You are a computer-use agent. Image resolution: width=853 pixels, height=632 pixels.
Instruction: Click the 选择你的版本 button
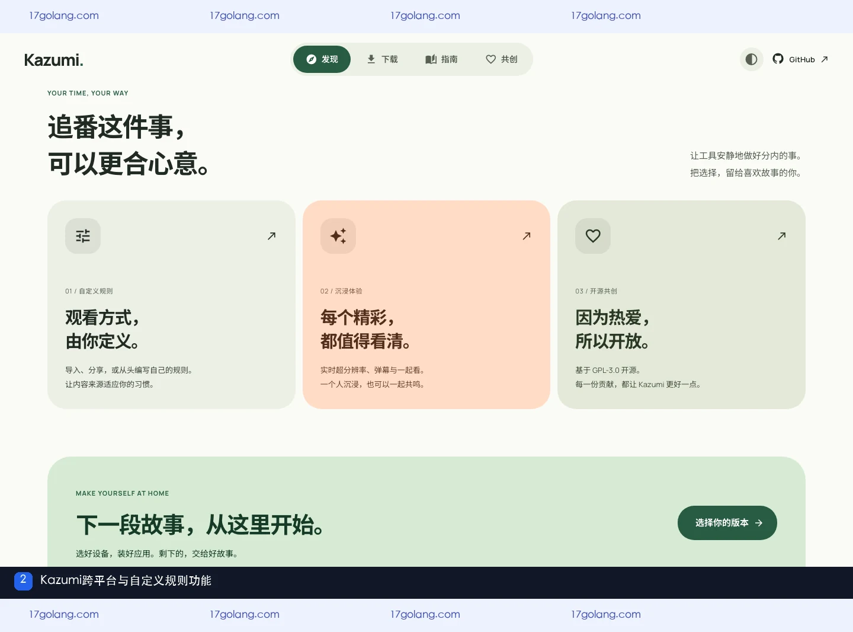(727, 523)
